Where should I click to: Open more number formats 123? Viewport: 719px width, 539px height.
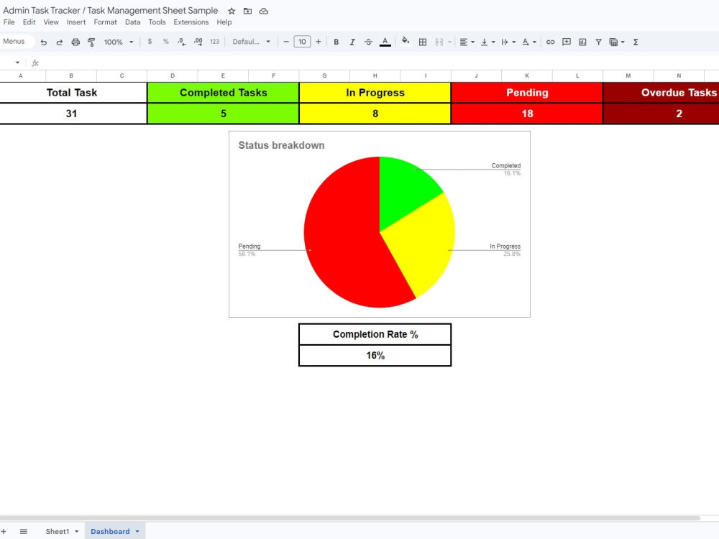(x=214, y=42)
